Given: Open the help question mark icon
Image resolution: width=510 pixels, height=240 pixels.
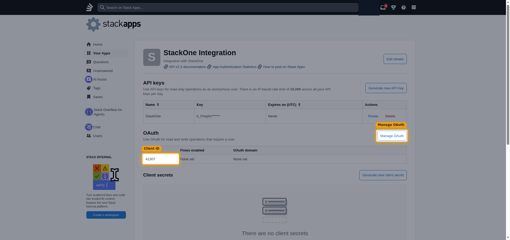Looking at the screenshot, I should 404,7.
